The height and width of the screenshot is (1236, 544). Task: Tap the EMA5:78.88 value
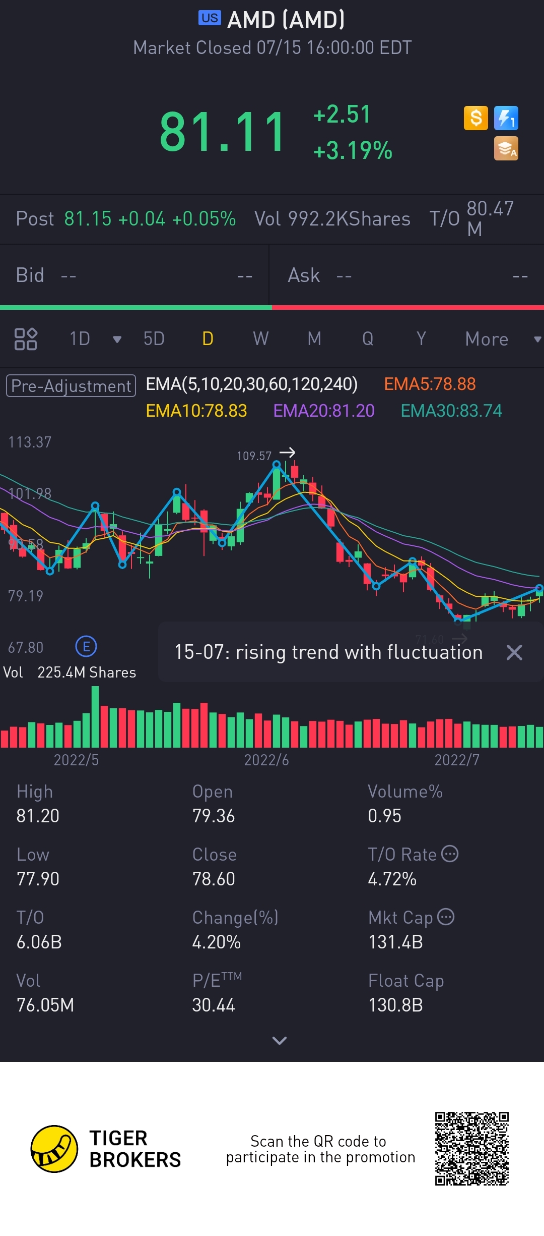(x=430, y=384)
